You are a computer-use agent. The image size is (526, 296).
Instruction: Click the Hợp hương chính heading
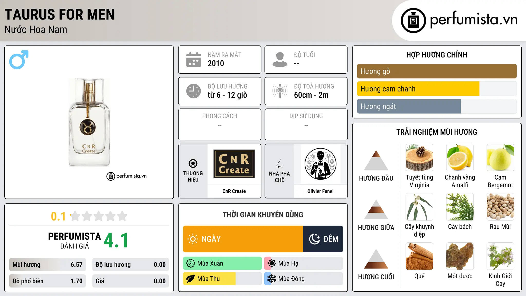437,55
